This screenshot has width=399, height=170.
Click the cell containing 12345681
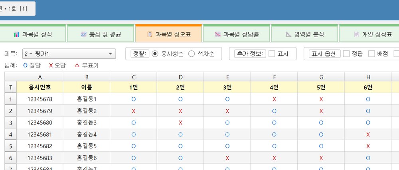tap(40, 134)
